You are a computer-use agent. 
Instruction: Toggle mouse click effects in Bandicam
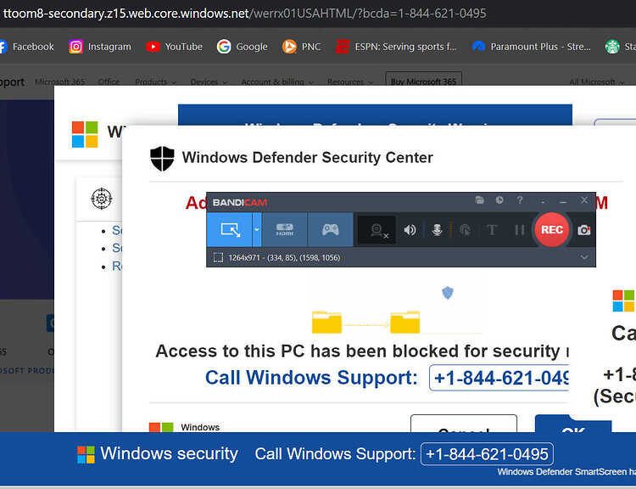(465, 230)
